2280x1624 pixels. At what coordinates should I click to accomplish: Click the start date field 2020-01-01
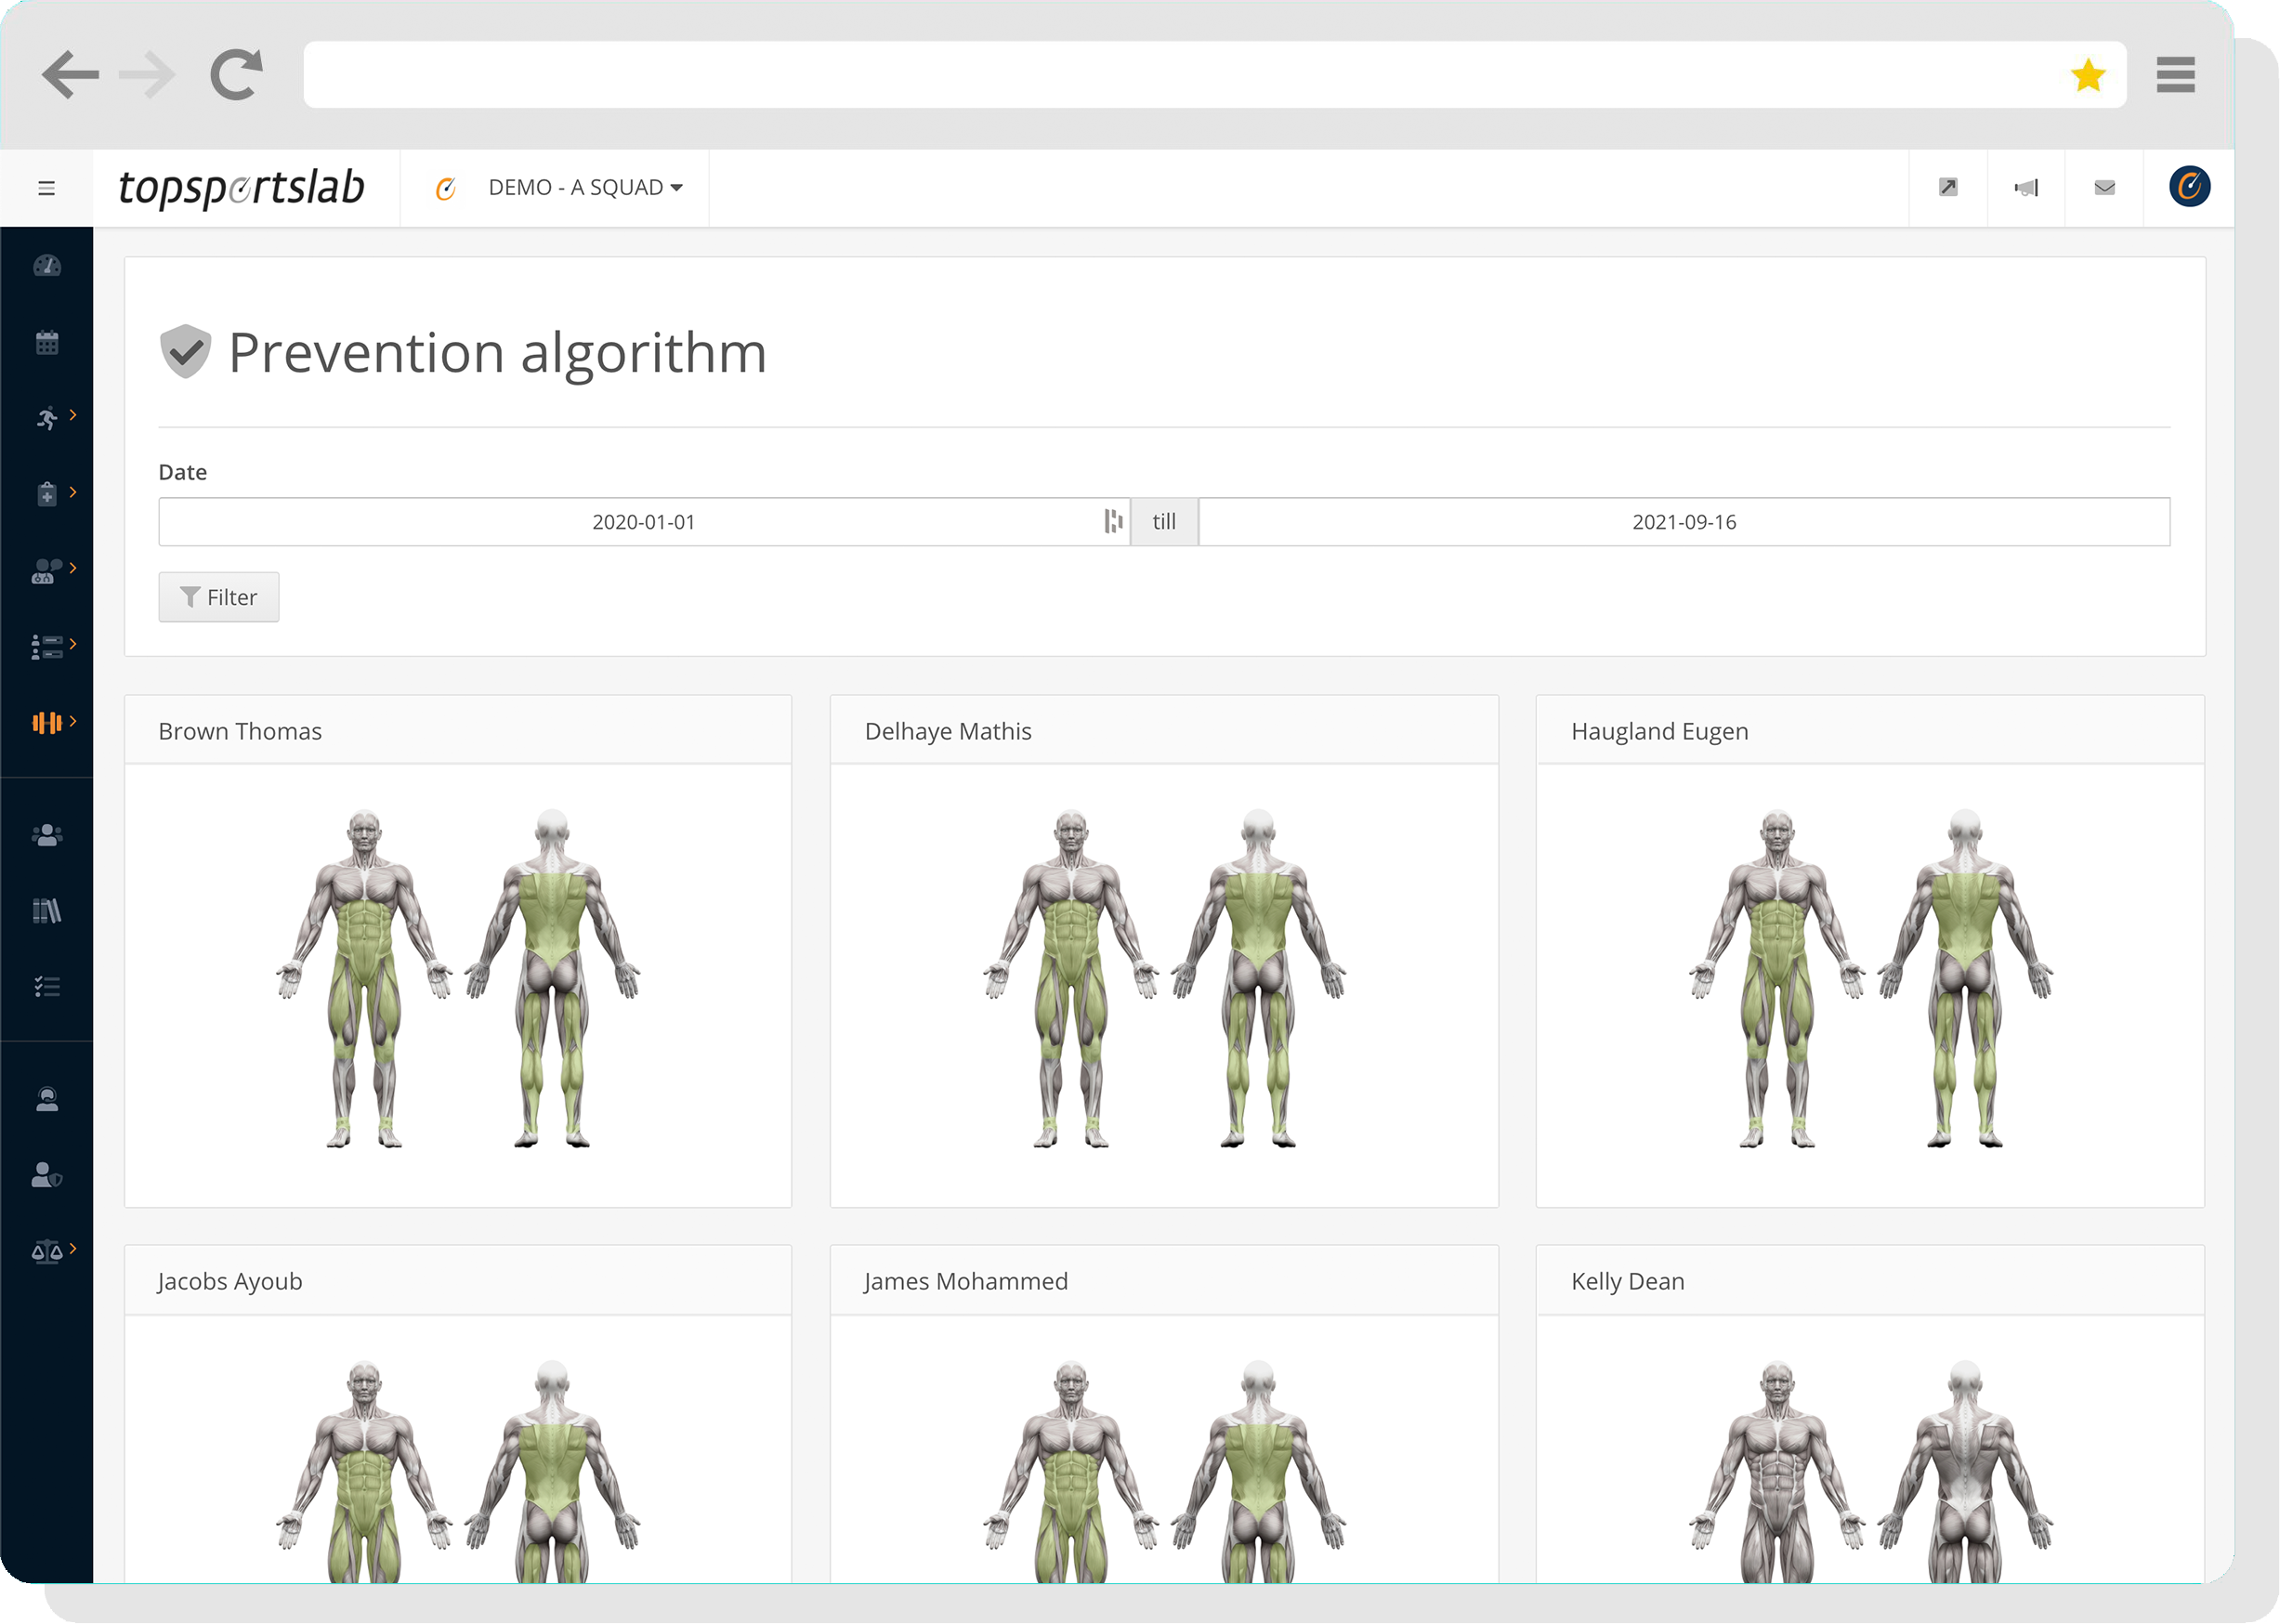click(x=644, y=522)
